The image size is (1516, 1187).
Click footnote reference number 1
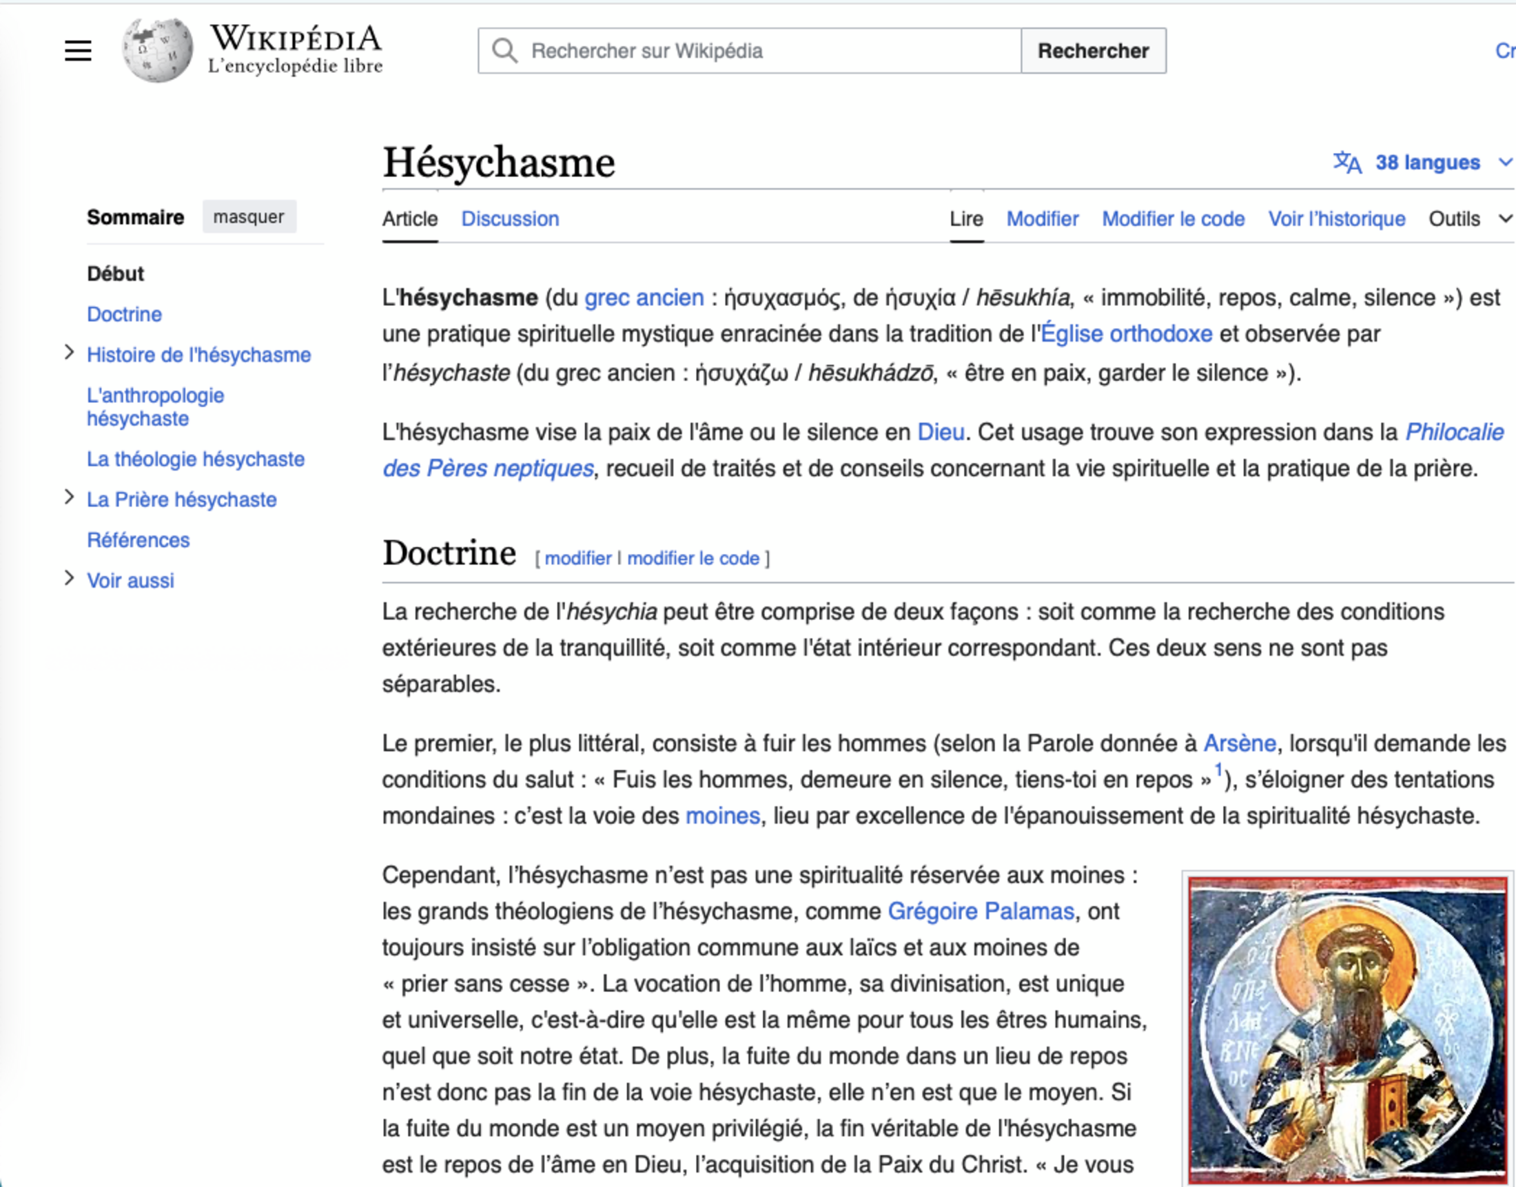[x=1218, y=770]
